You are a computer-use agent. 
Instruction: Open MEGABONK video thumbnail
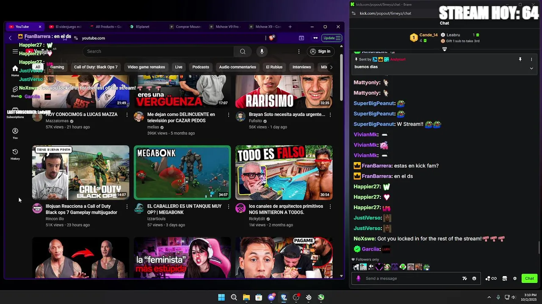[x=183, y=173]
